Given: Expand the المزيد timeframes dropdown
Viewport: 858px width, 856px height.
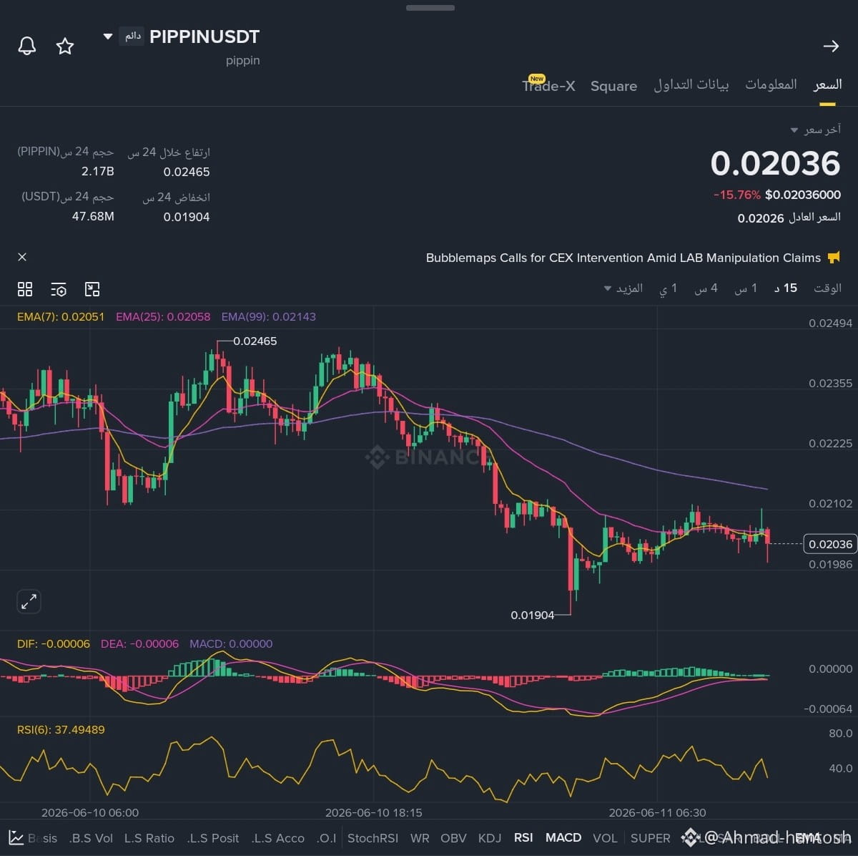Looking at the screenshot, I should coord(623,288).
